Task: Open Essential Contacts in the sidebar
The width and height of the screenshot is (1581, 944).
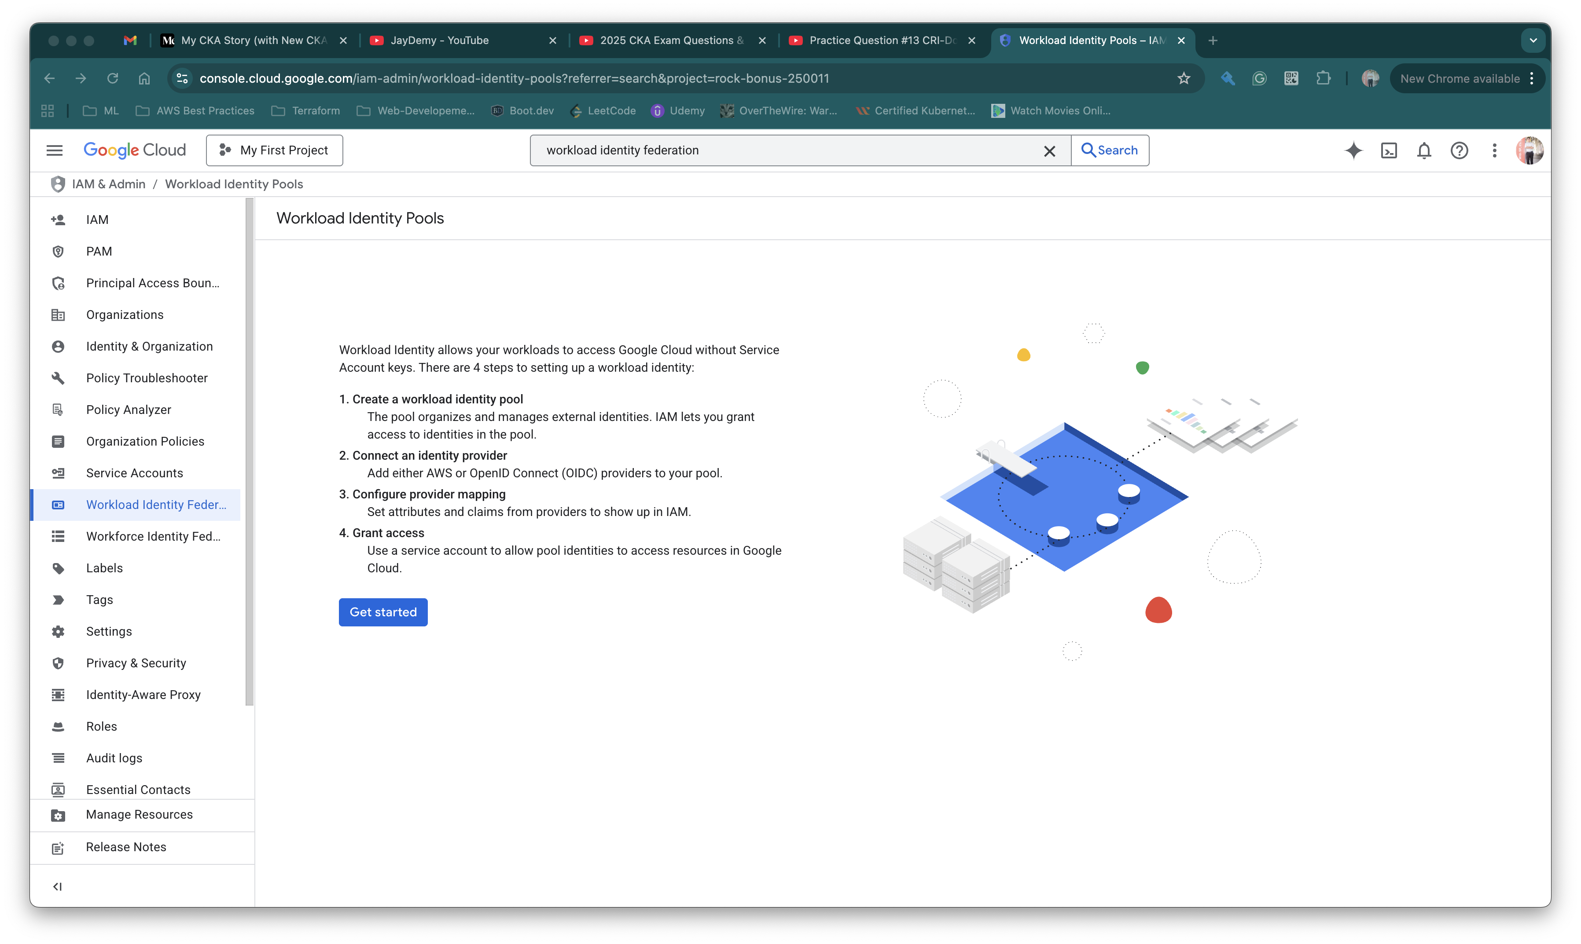Action: pyautogui.click(x=136, y=789)
